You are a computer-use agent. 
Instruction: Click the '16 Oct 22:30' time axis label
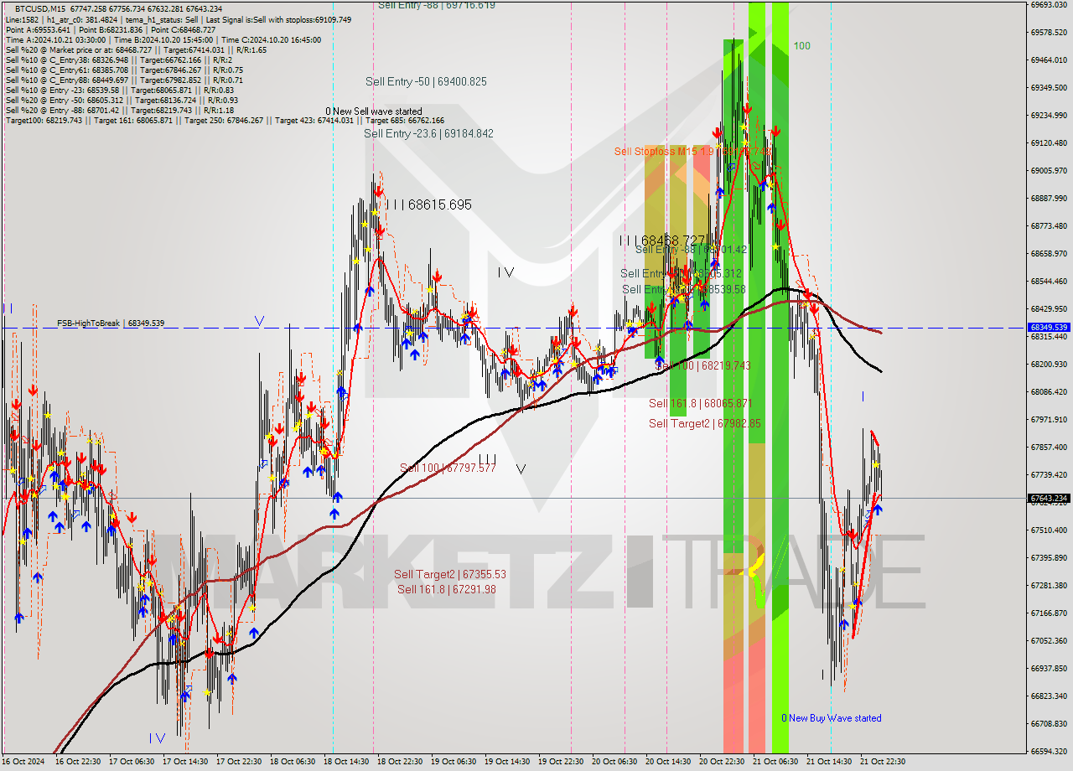tap(78, 762)
